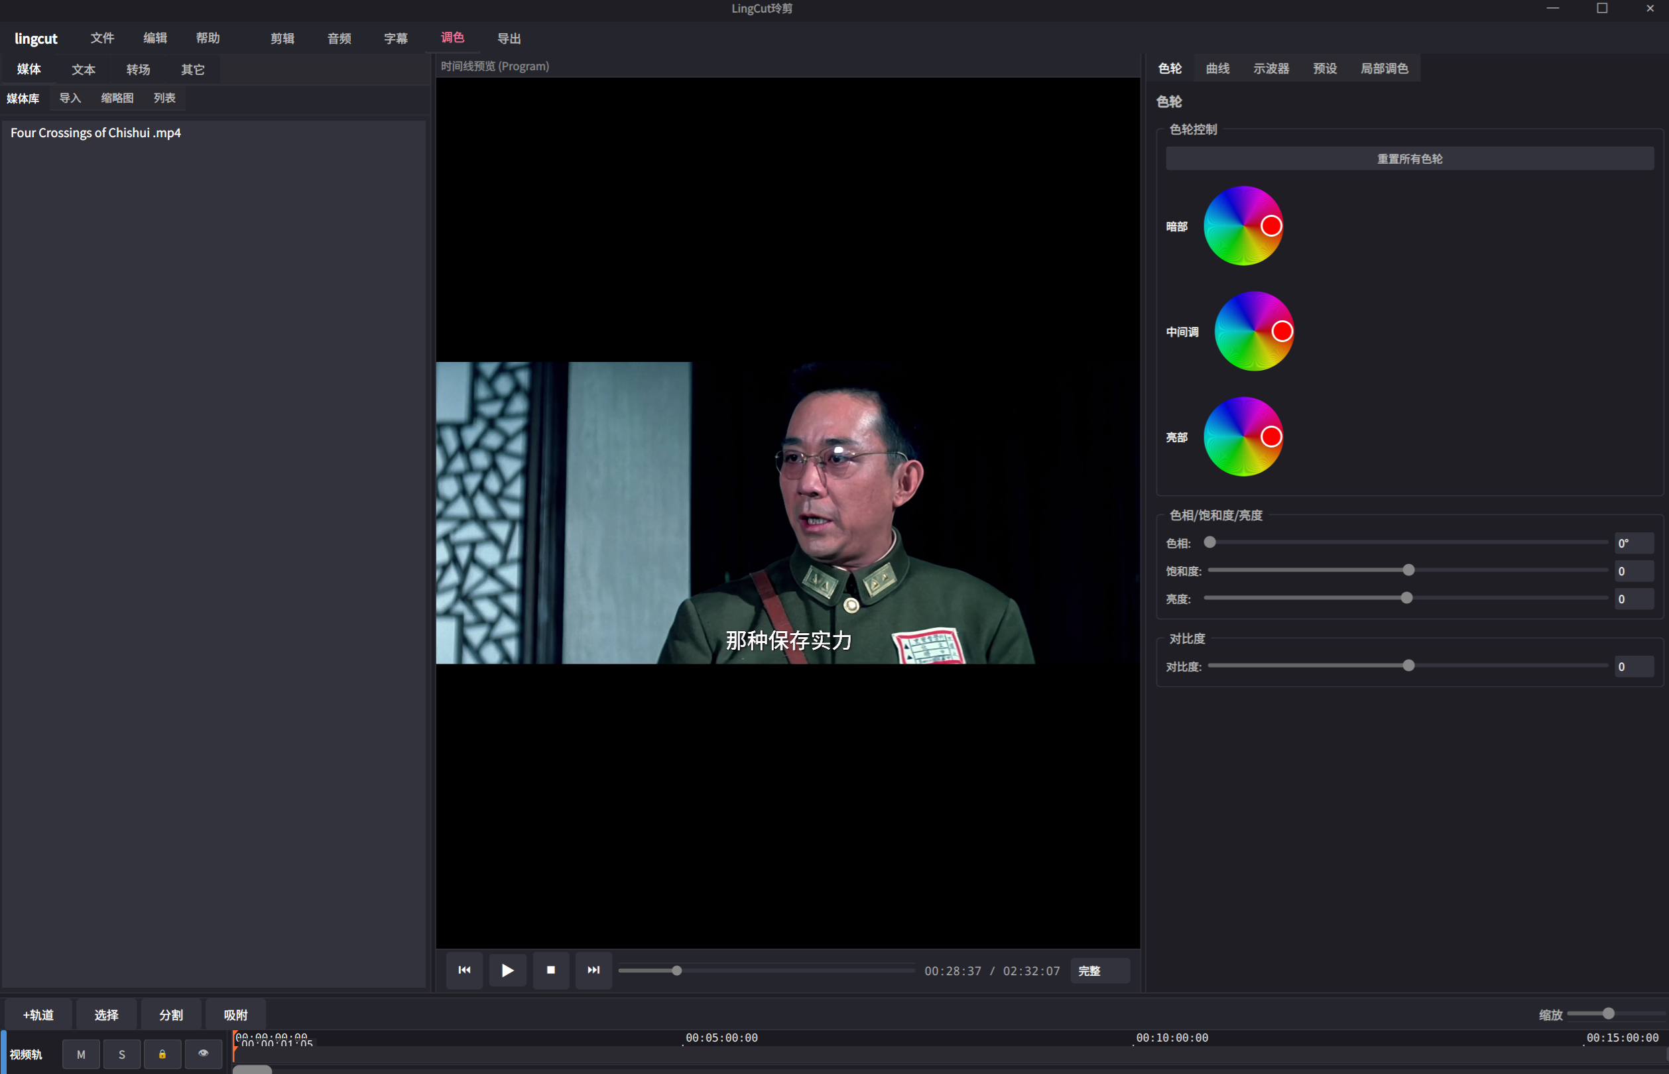Stop playback with the square stop button
Screen dimensions: 1669x1074
click(x=551, y=970)
